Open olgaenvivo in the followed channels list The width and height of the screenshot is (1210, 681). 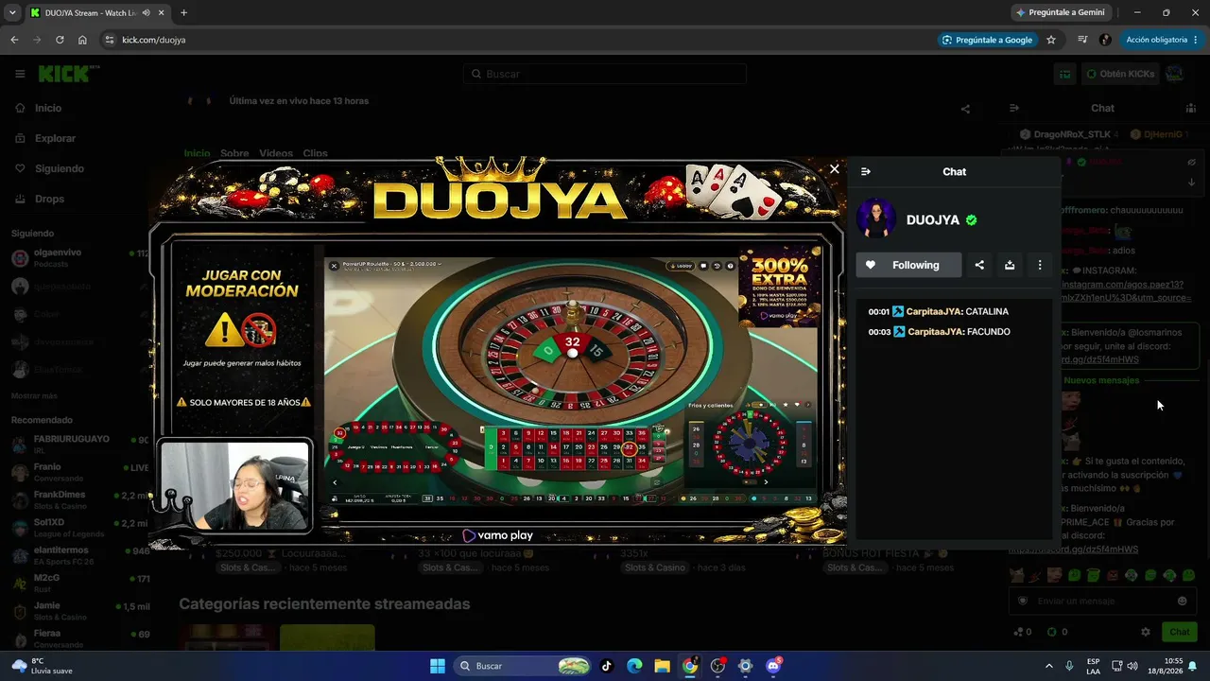pyautogui.click(x=80, y=258)
